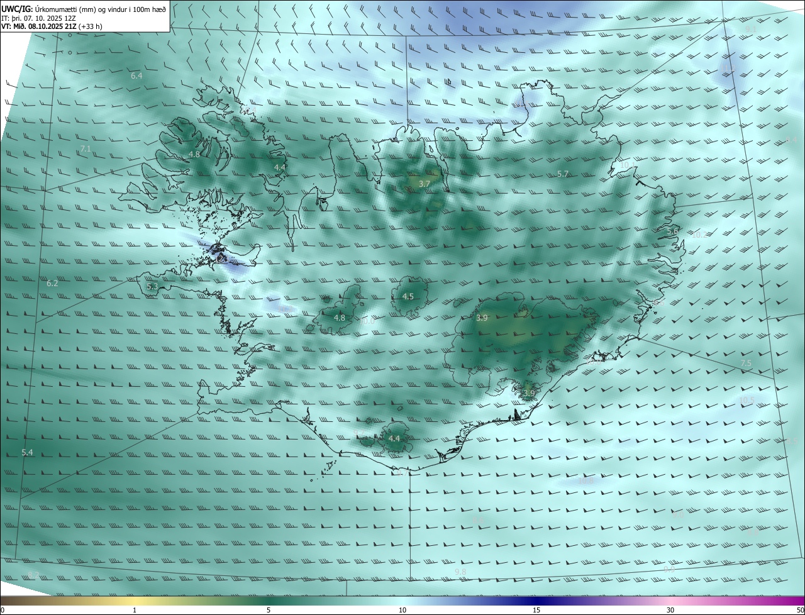805x615 pixels.
Task: Pick the 6.2 value label on the map
Action: pyautogui.click(x=52, y=284)
